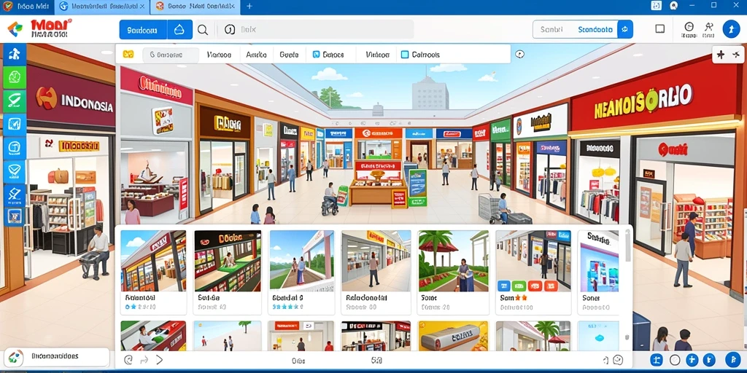Screen dimensions: 747x373
Task: Click the magnifying glass search icon
Action: [203, 30]
